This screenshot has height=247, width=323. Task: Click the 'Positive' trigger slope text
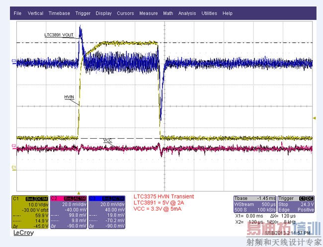pyautogui.click(x=306, y=210)
